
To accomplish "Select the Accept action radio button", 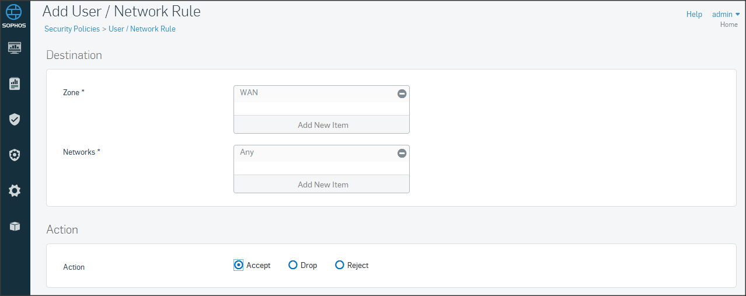I will tap(239, 265).
